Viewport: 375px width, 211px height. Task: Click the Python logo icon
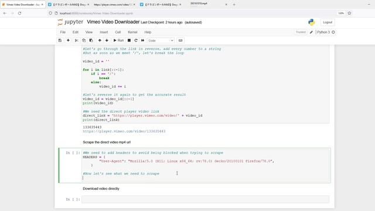pyautogui.click(x=311, y=22)
